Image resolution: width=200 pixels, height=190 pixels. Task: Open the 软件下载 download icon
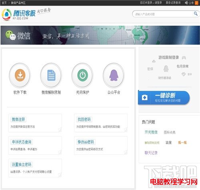pyautogui.click(x=20, y=75)
